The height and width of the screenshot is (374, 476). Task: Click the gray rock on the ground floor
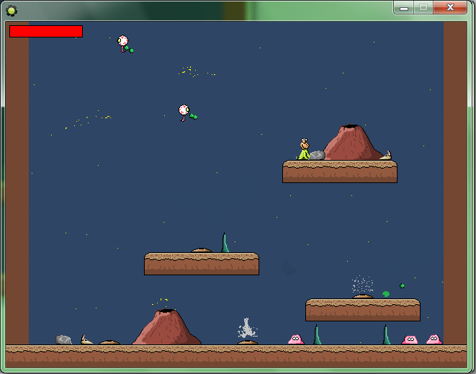(x=63, y=340)
